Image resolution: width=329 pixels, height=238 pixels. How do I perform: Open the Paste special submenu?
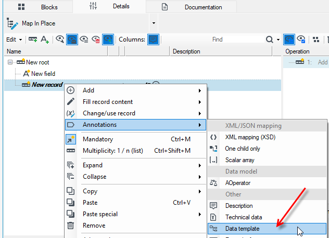pos(135,214)
